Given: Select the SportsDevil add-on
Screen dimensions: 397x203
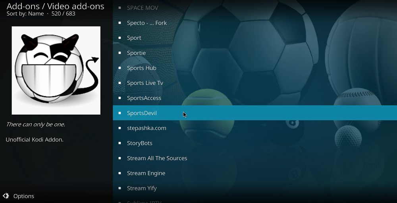Looking at the screenshot, I should [x=255, y=113].
